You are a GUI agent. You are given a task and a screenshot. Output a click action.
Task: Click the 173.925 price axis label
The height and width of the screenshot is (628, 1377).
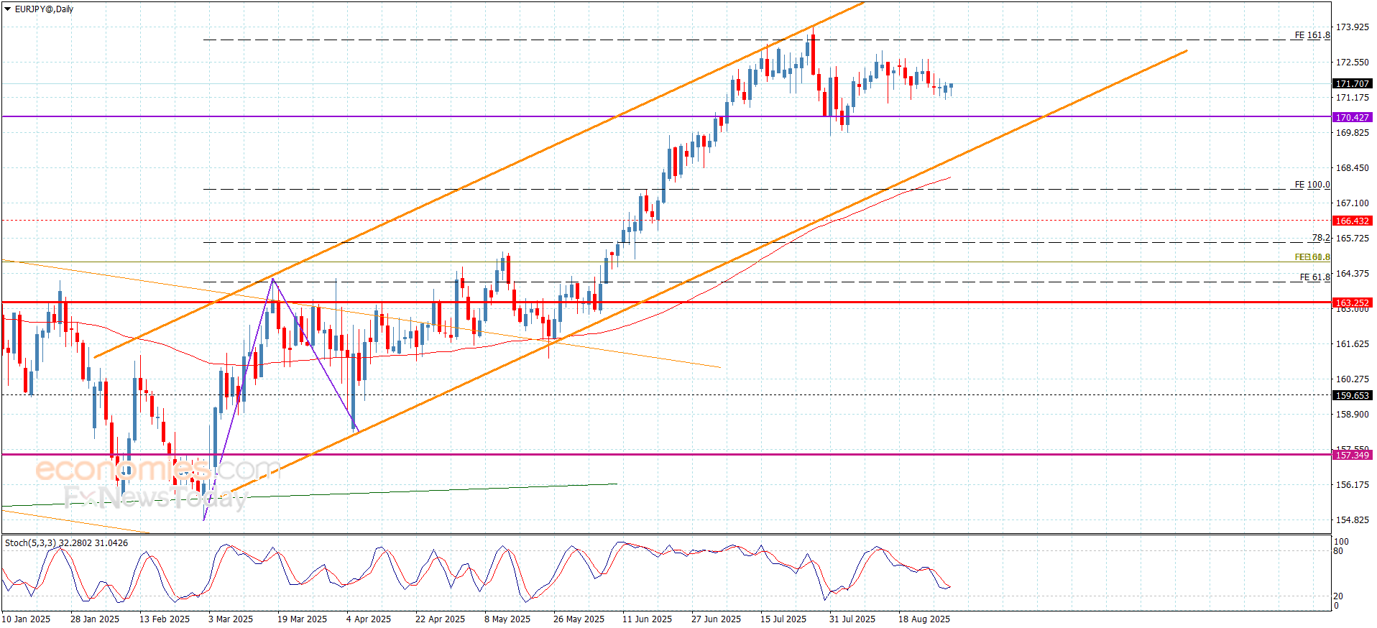pyautogui.click(x=1352, y=27)
